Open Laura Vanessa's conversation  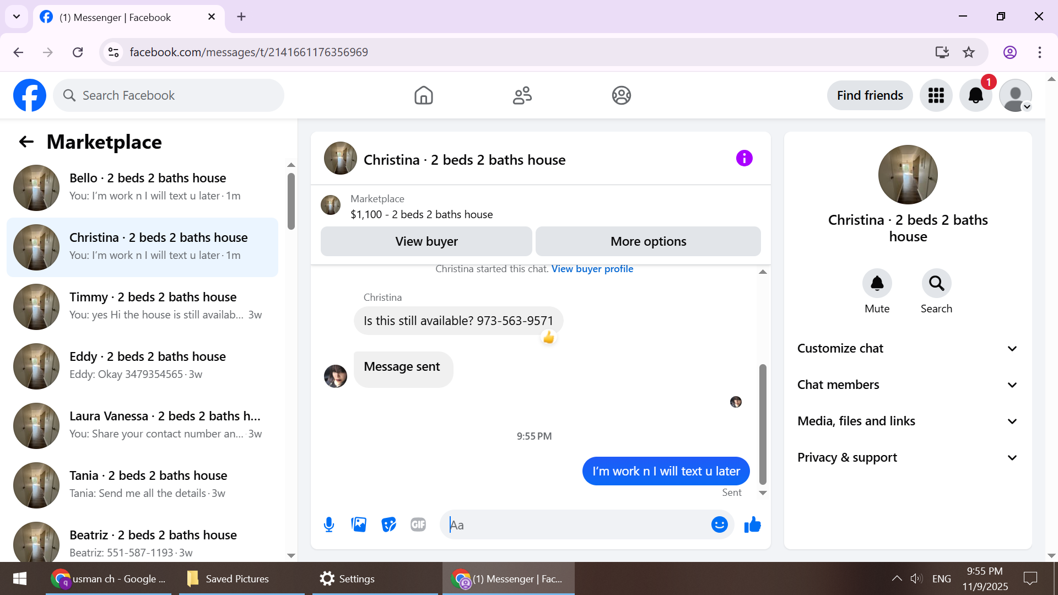pyautogui.click(x=142, y=426)
